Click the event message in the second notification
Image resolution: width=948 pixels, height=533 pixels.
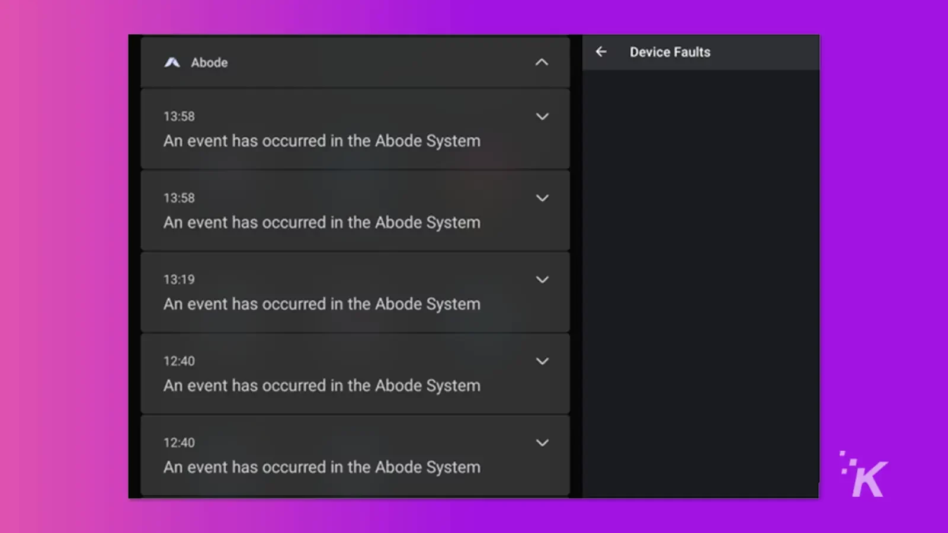[x=322, y=222]
